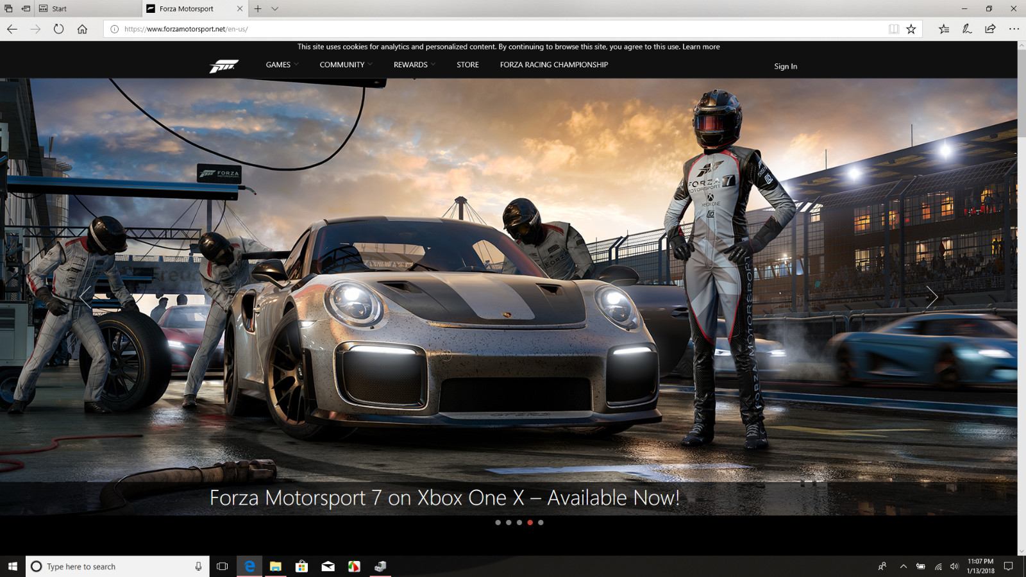The image size is (1026, 577).
Task: Select the first carousel dot
Action: (x=498, y=523)
